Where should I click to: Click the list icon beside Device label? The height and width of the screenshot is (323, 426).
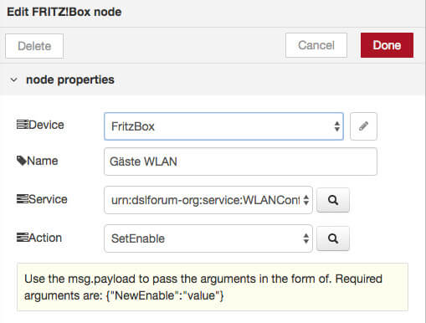(23, 125)
